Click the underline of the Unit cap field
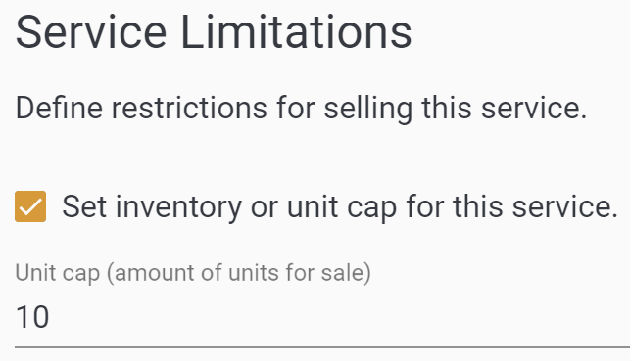630x361 pixels. [322, 347]
